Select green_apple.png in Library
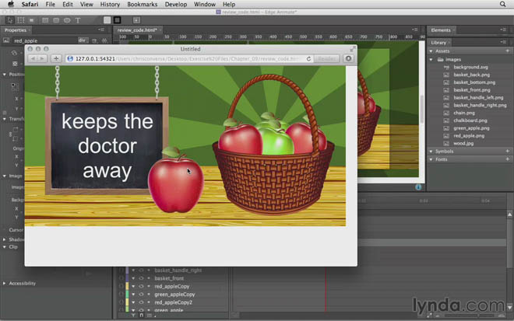Viewport: 514px width, 321px height. click(471, 128)
